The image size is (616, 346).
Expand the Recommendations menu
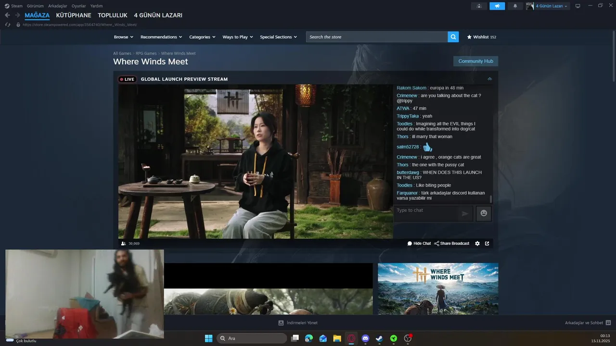[161, 37]
